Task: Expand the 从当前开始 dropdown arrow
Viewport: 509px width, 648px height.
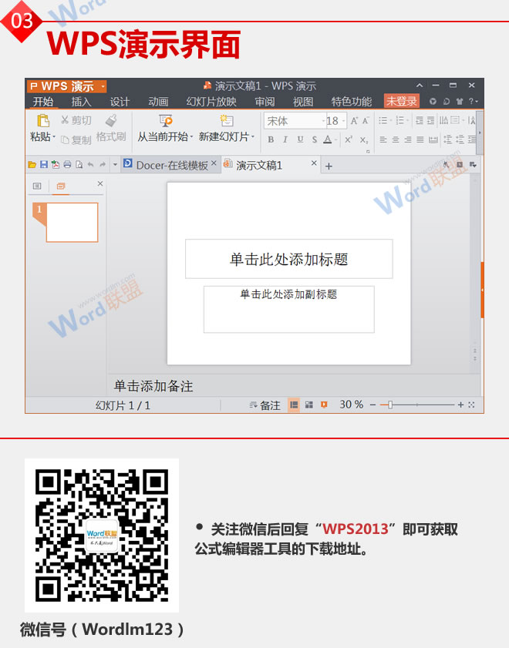Action: click(191, 136)
